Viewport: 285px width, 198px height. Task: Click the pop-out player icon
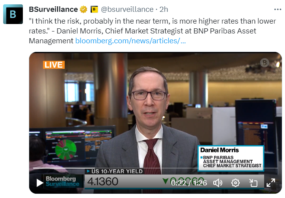tap(253, 183)
